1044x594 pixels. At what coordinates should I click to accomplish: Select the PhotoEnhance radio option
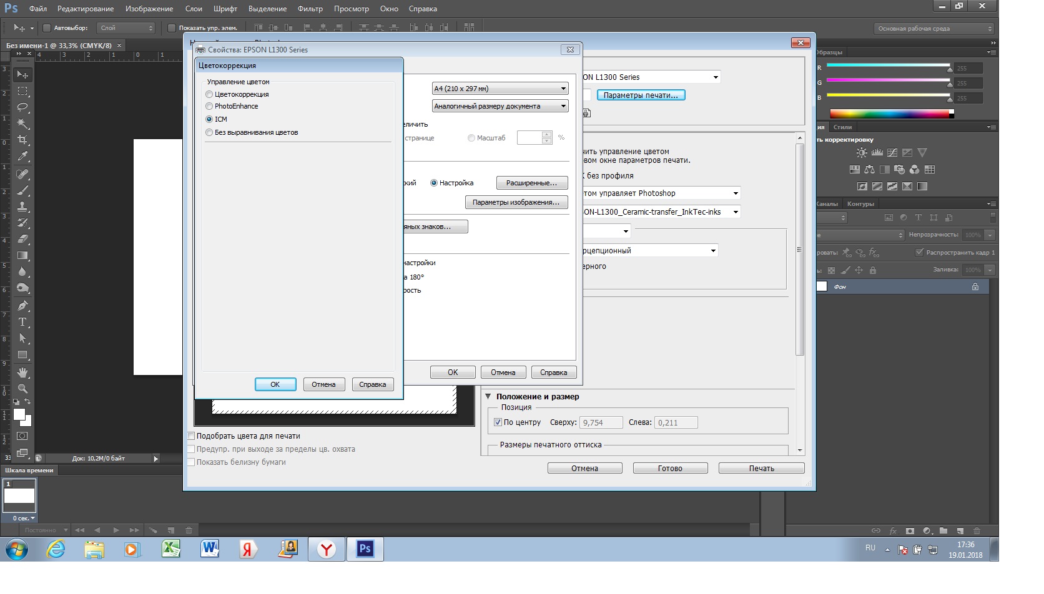tap(209, 106)
